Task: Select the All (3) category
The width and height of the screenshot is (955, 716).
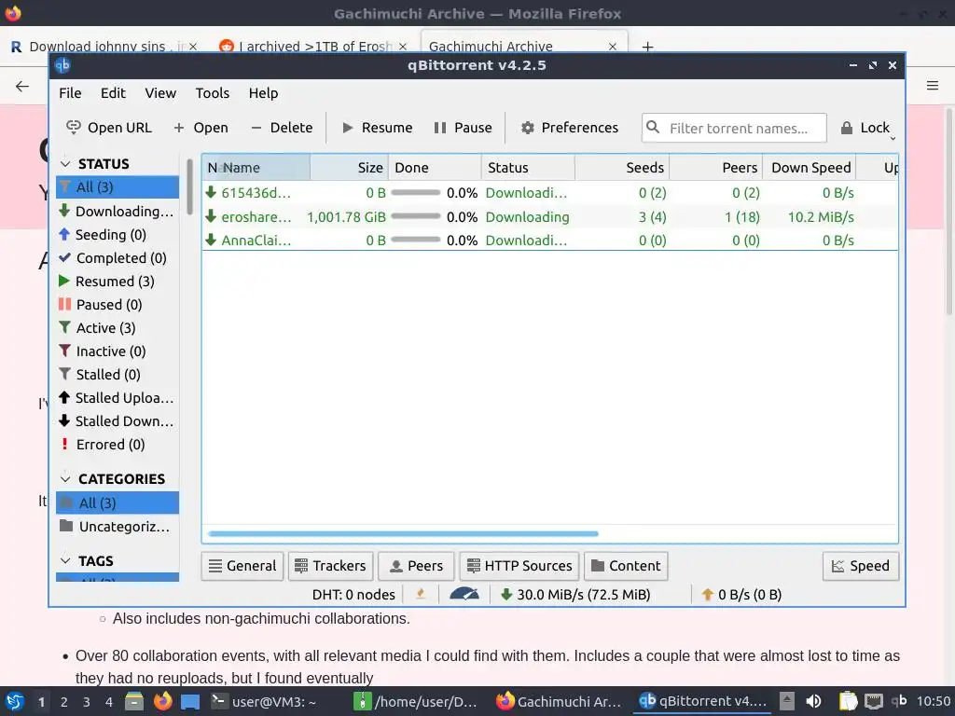Action: (x=118, y=503)
